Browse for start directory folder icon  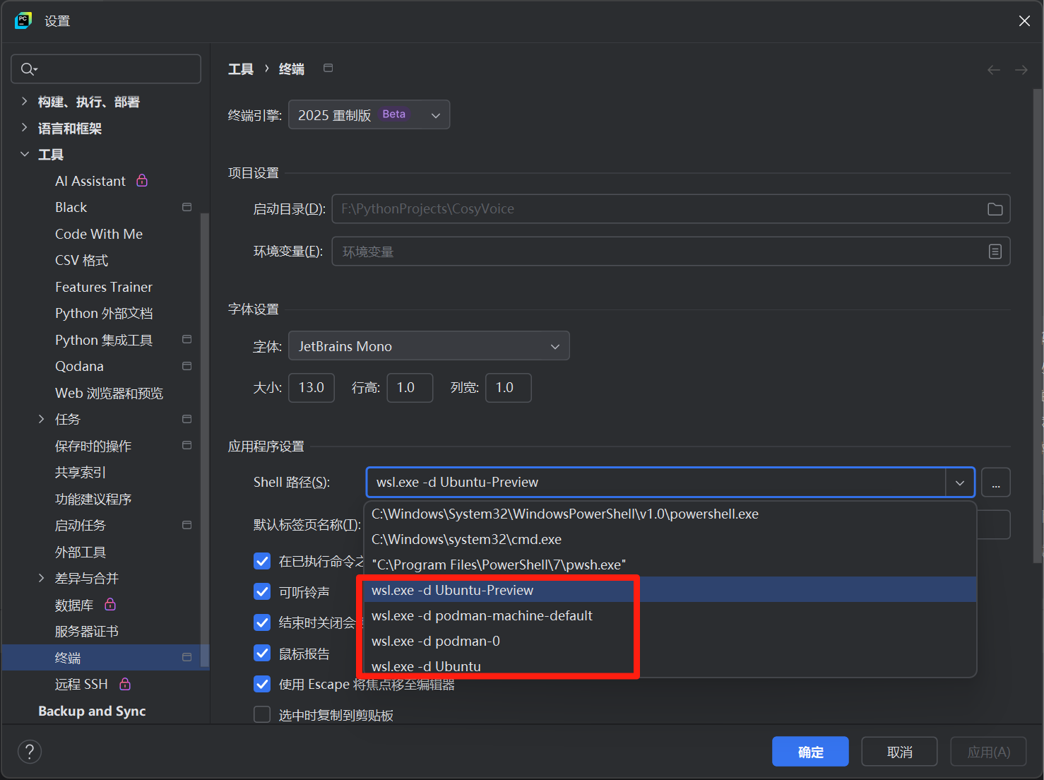tap(995, 209)
